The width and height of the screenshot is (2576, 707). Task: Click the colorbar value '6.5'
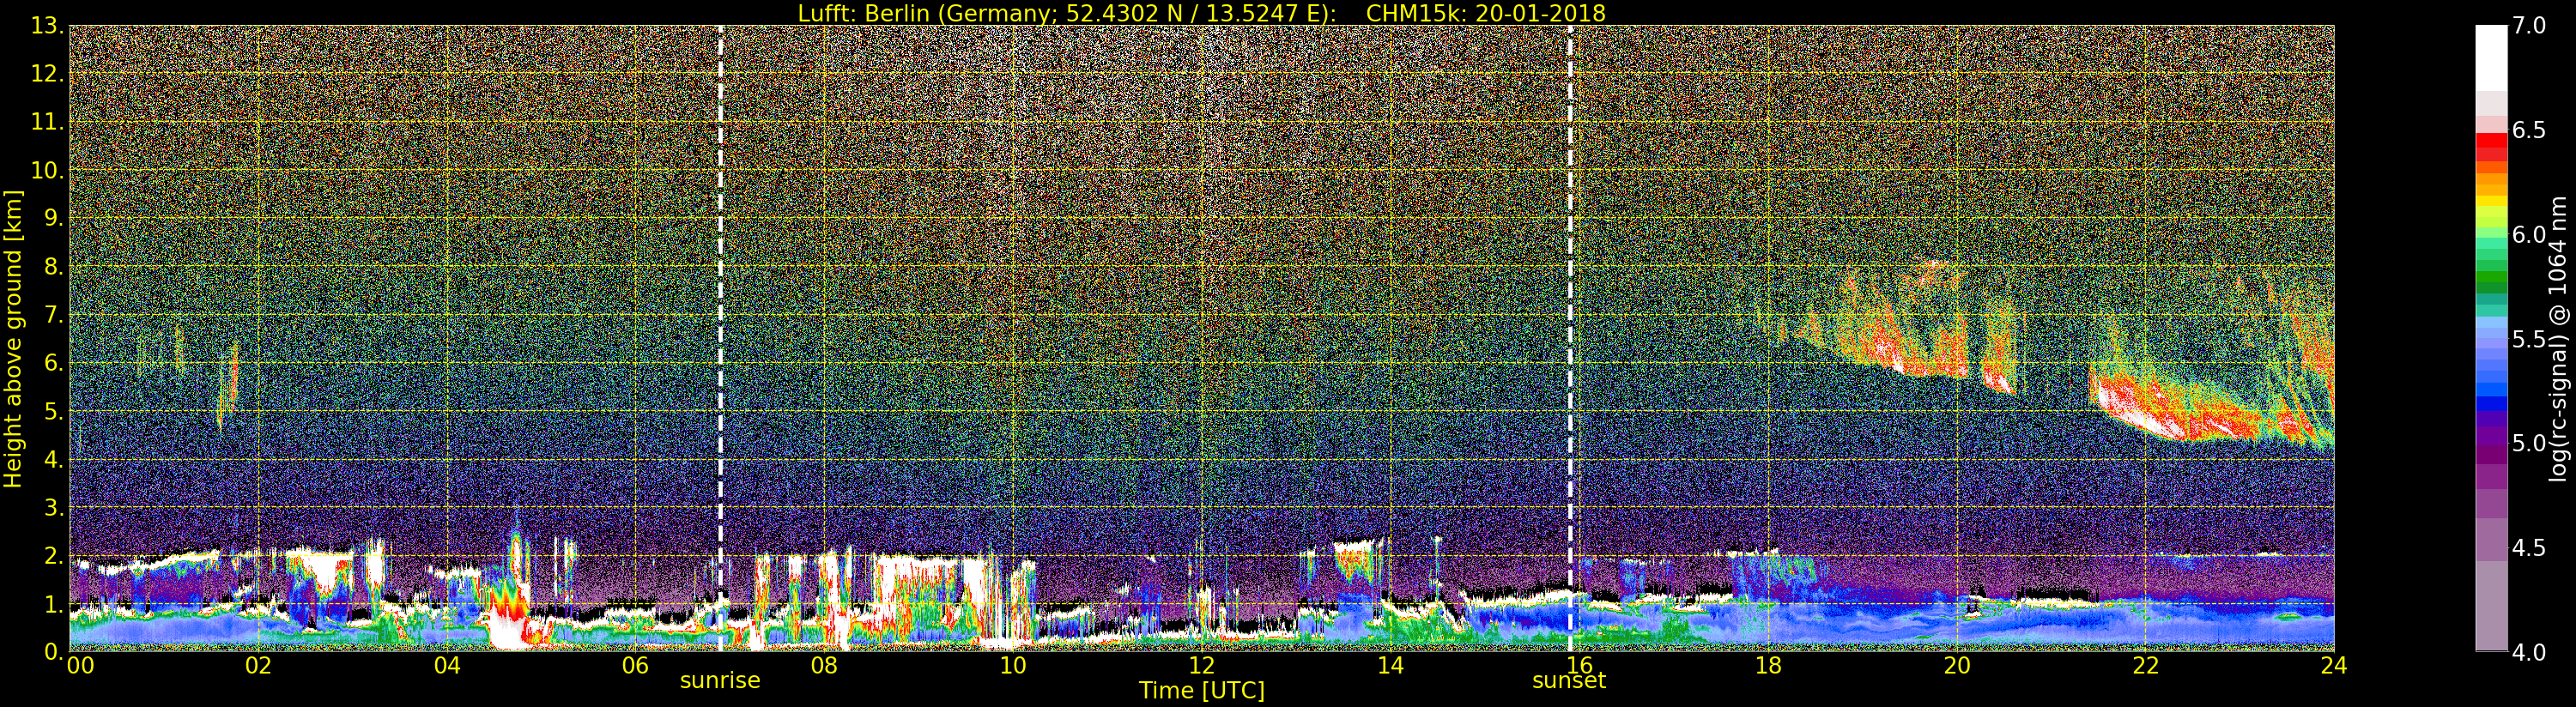(2529, 130)
